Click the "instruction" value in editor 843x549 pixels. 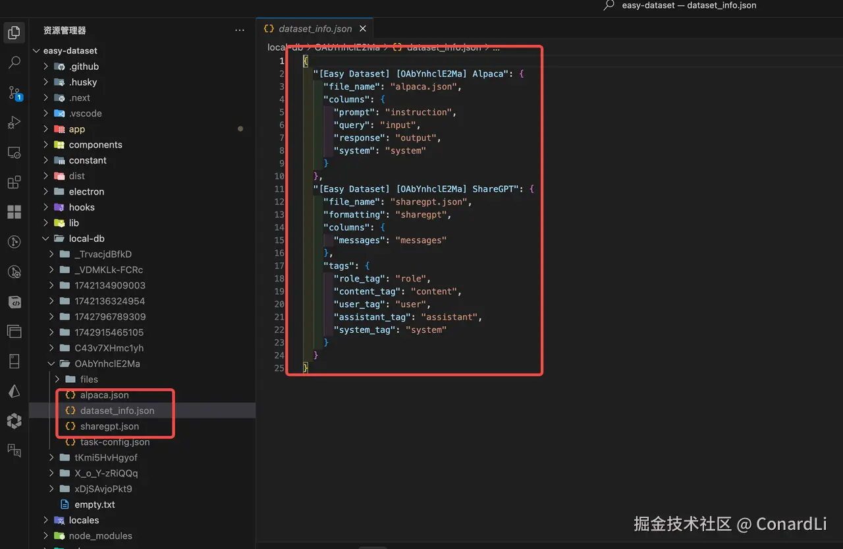pos(418,112)
